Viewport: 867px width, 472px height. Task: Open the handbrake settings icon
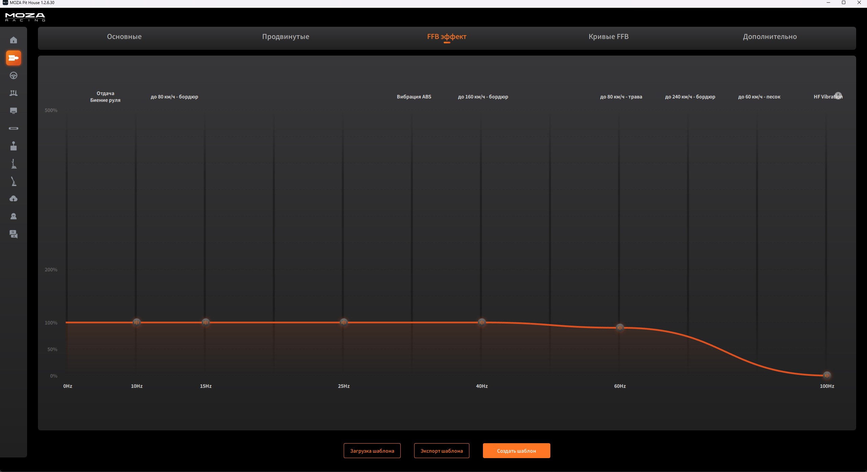tap(14, 181)
